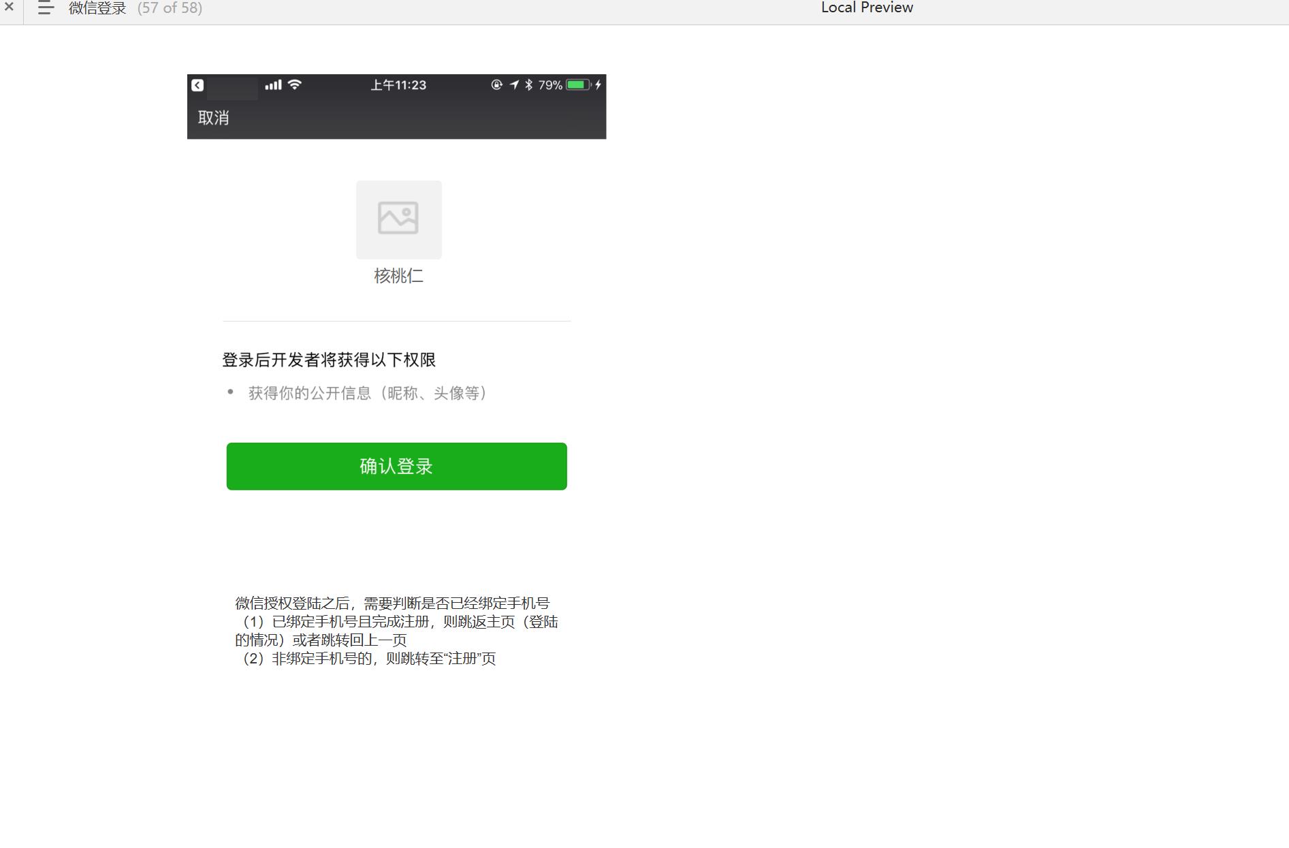Click the (57 of 58) page counter
Image resolution: width=1289 pixels, height=848 pixels.
[x=170, y=8]
